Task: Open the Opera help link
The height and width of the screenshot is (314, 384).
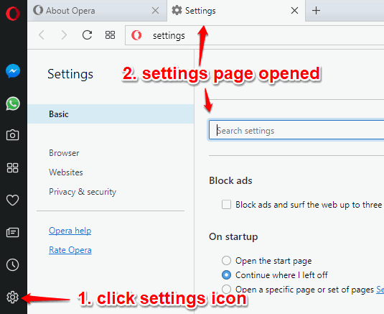Action: point(70,231)
